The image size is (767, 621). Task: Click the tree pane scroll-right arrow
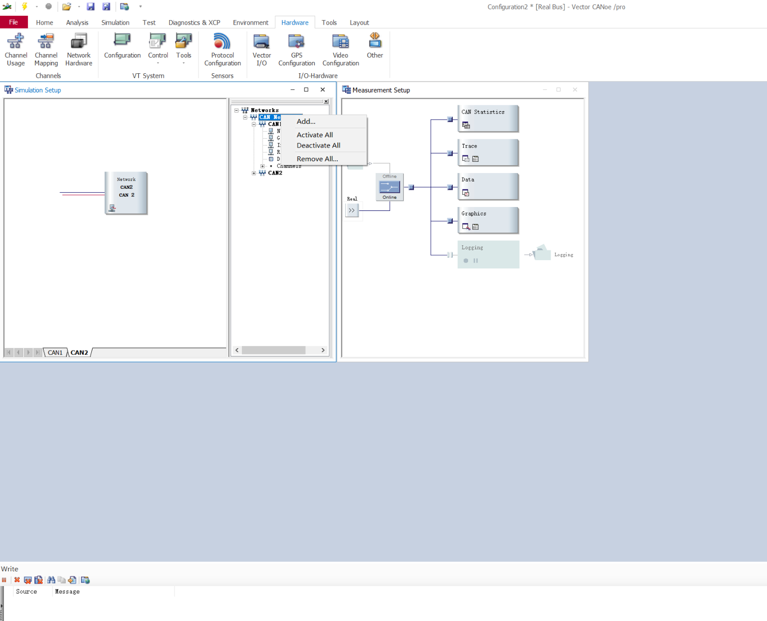(323, 350)
